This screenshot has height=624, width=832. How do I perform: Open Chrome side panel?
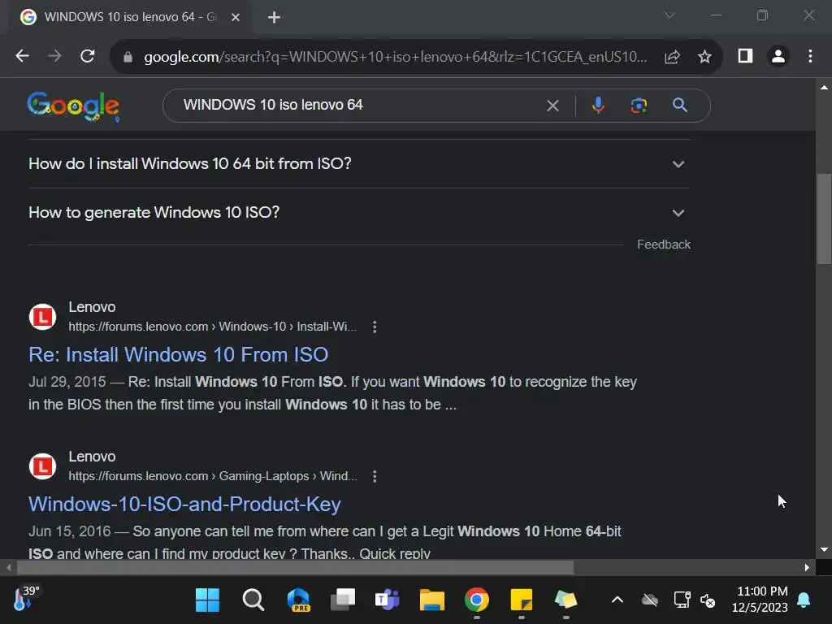(x=746, y=56)
